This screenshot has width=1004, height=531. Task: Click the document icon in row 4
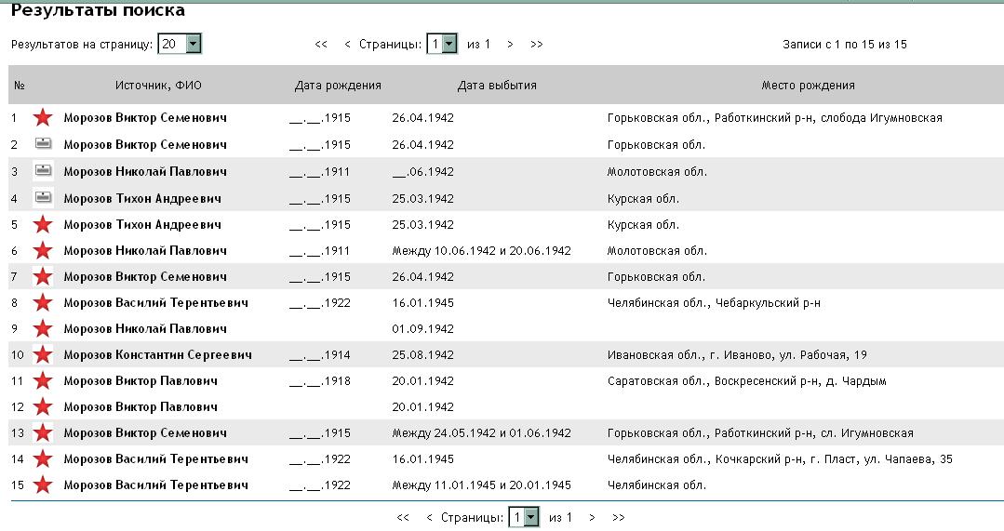click(43, 197)
